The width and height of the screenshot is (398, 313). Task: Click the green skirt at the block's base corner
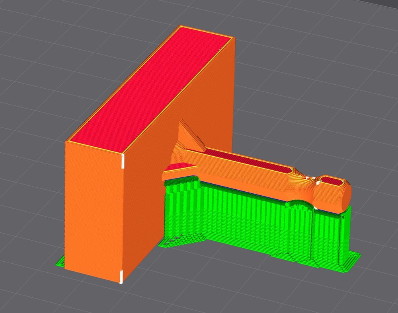pyautogui.click(x=60, y=262)
